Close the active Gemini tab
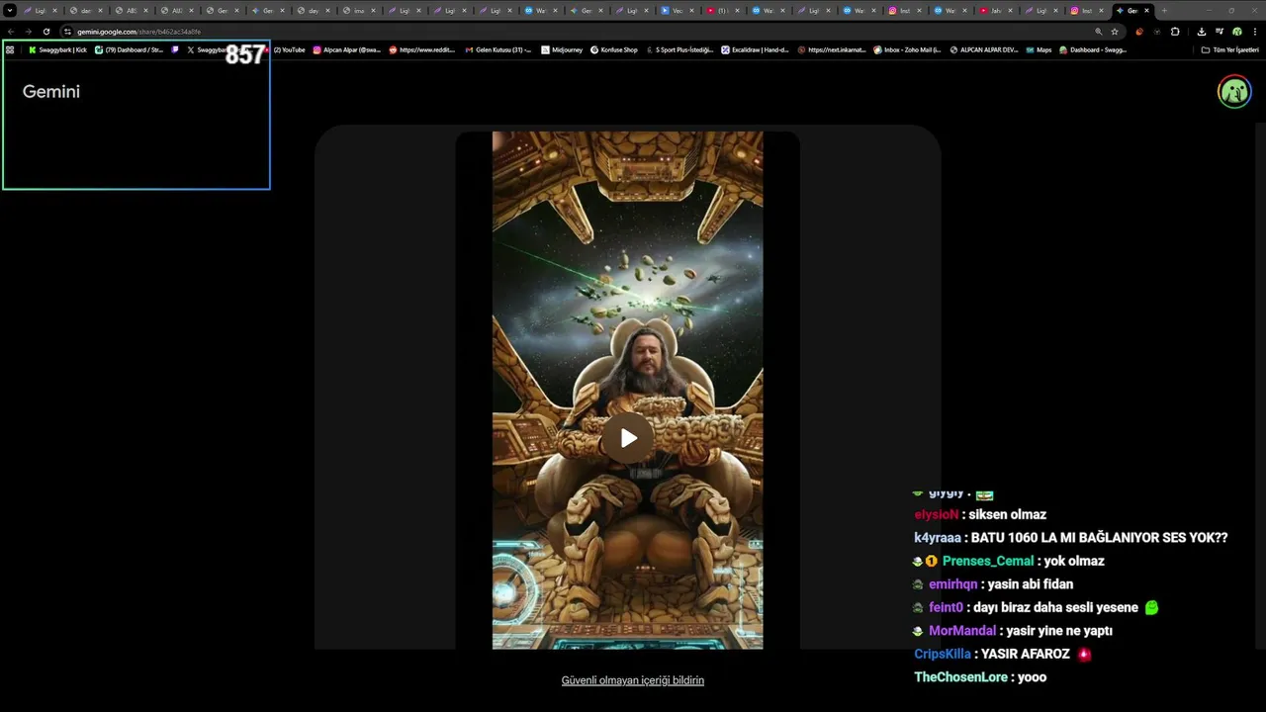 tap(1146, 11)
